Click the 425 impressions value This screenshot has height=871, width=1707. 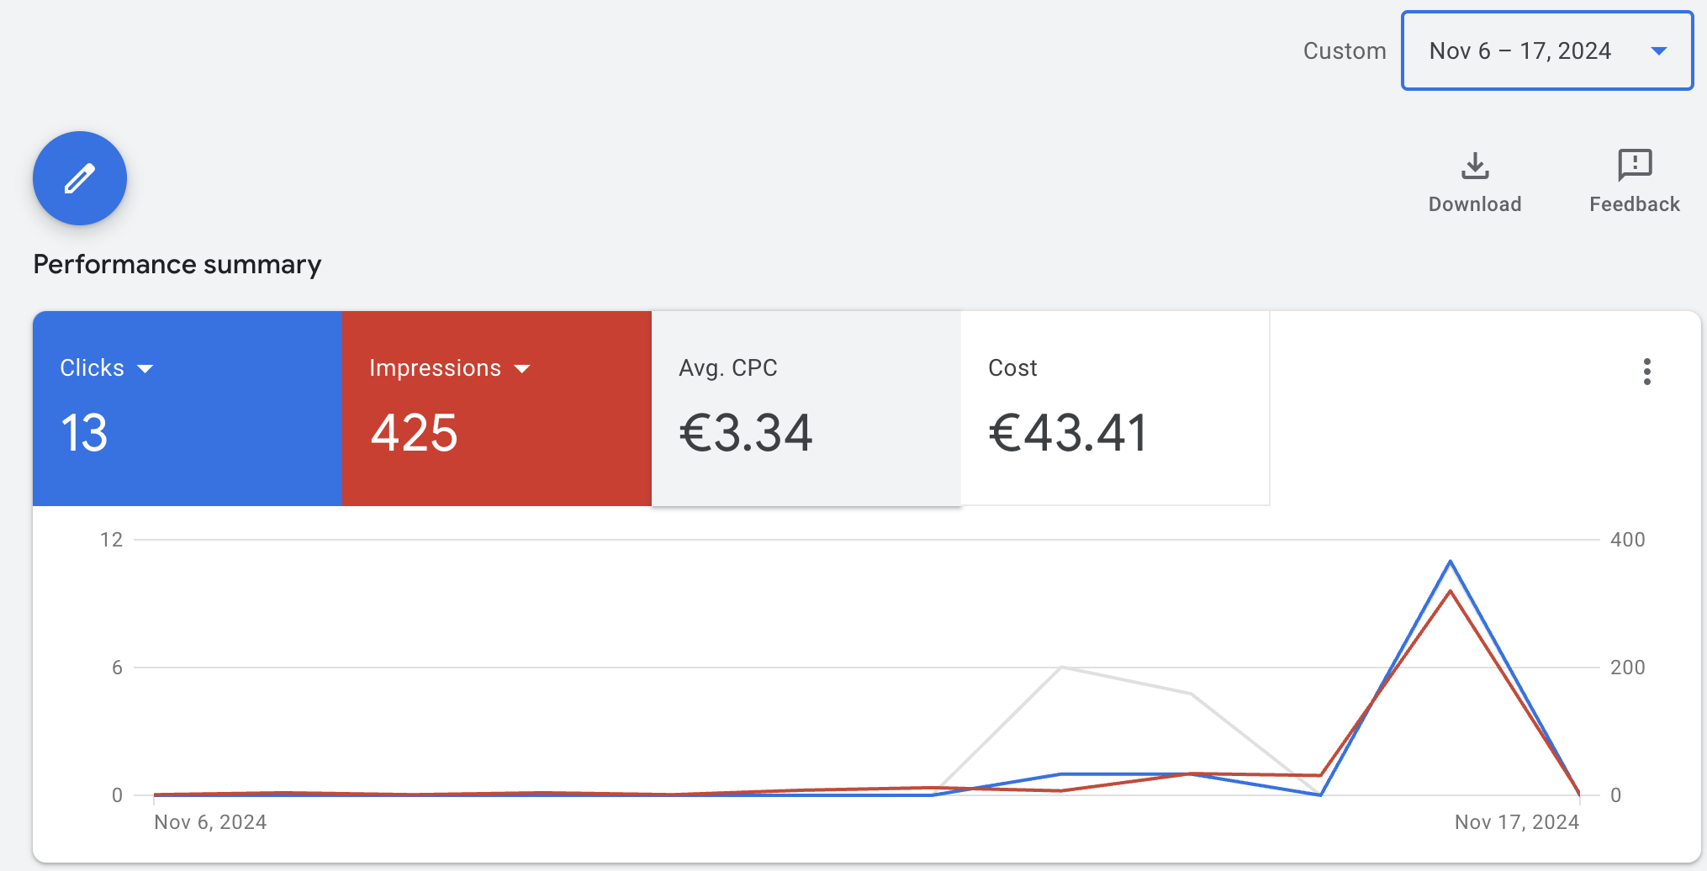click(x=415, y=433)
